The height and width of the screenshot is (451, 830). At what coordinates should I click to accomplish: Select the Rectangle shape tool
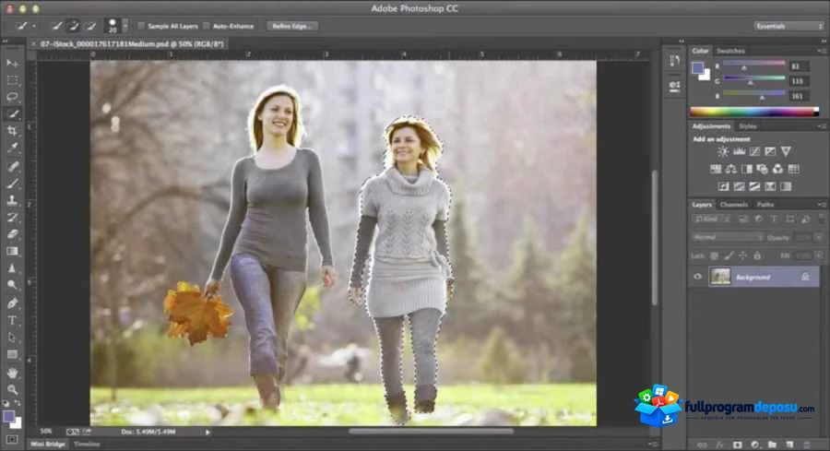[12, 354]
